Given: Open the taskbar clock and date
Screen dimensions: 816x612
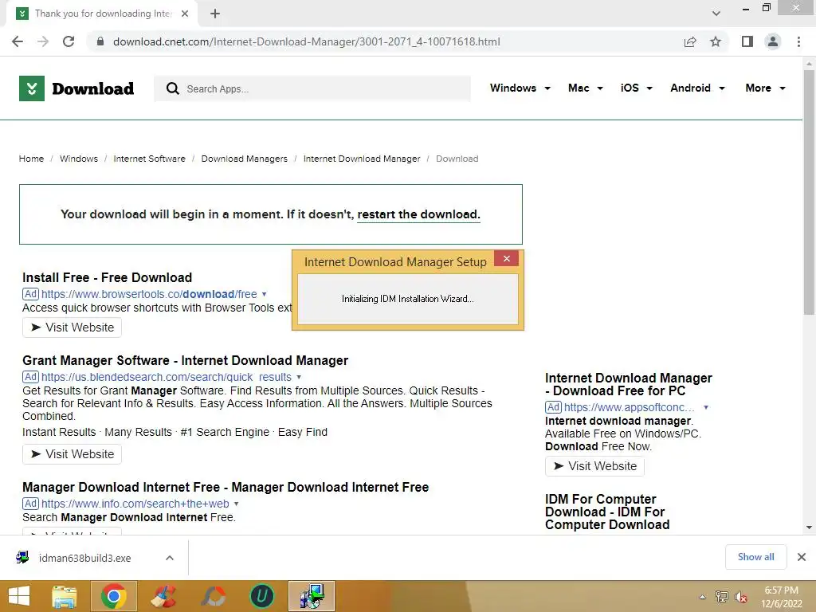Looking at the screenshot, I should coord(782,597).
